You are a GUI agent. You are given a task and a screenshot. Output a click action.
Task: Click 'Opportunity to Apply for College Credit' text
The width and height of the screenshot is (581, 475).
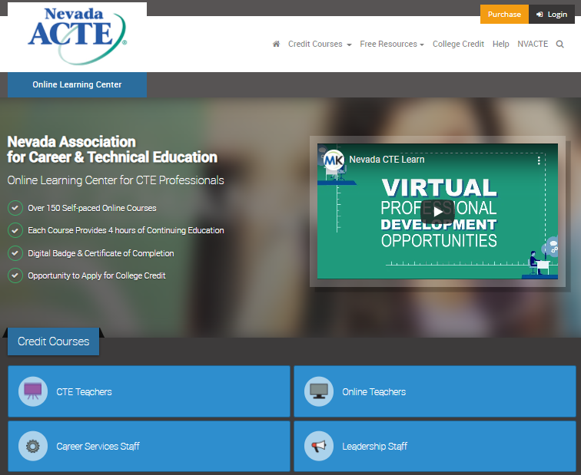(x=96, y=275)
